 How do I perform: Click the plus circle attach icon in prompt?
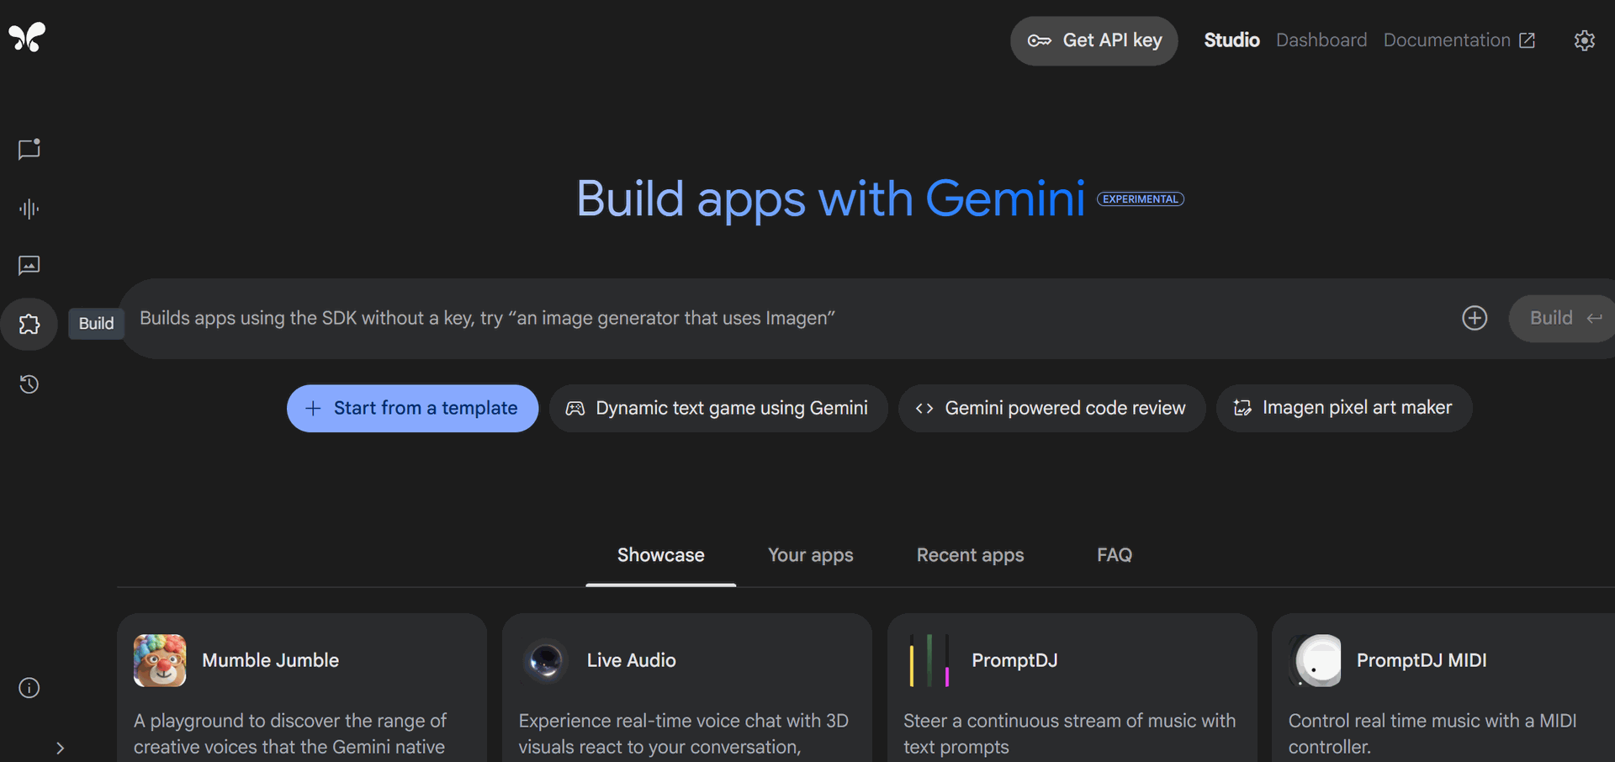click(x=1475, y=318)
